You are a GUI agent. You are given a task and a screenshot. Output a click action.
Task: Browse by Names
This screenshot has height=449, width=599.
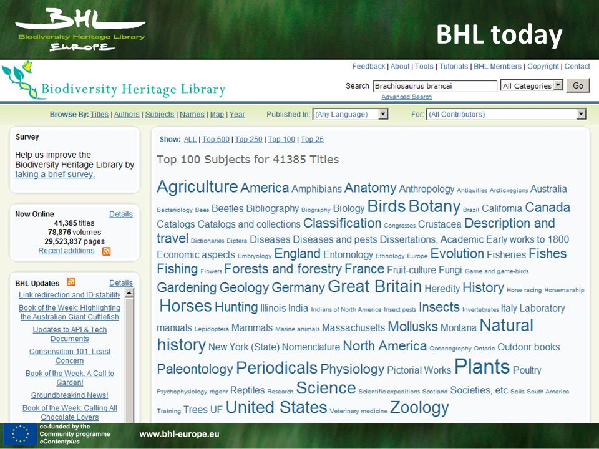[x=192, y=115]
